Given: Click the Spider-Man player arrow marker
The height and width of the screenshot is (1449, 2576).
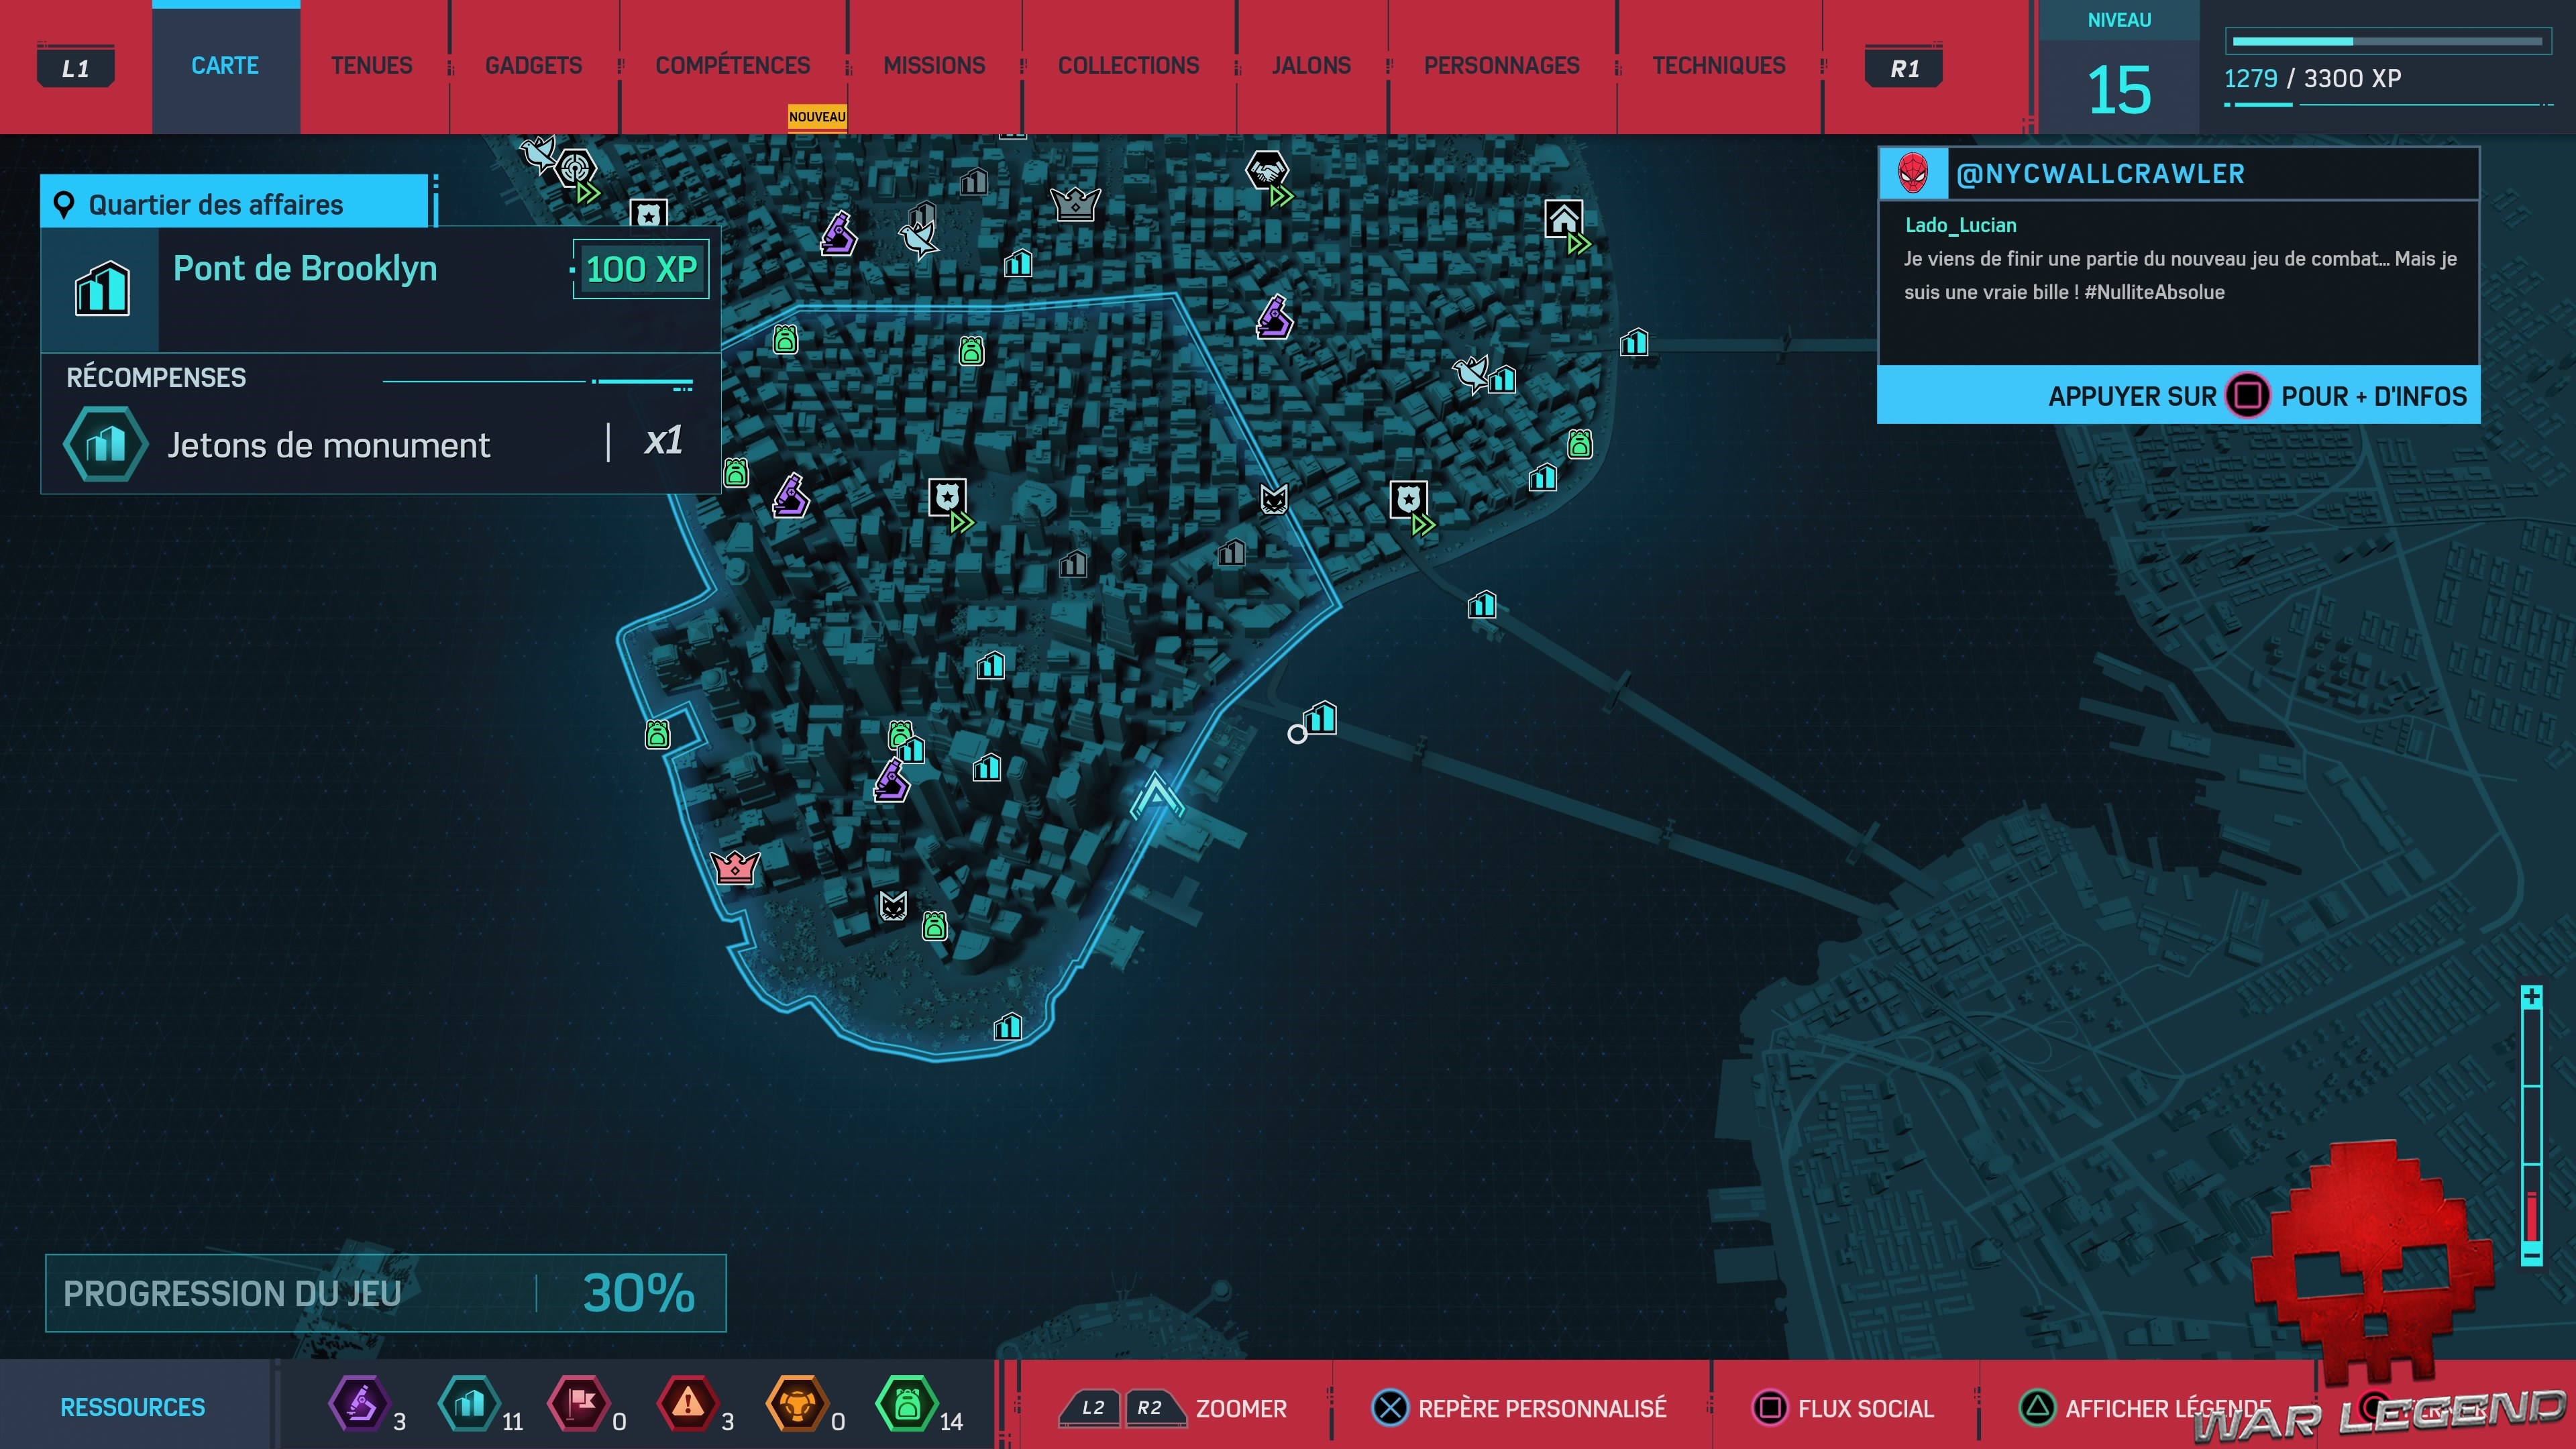Looking at the screenshot, I should coord(1156,796).
